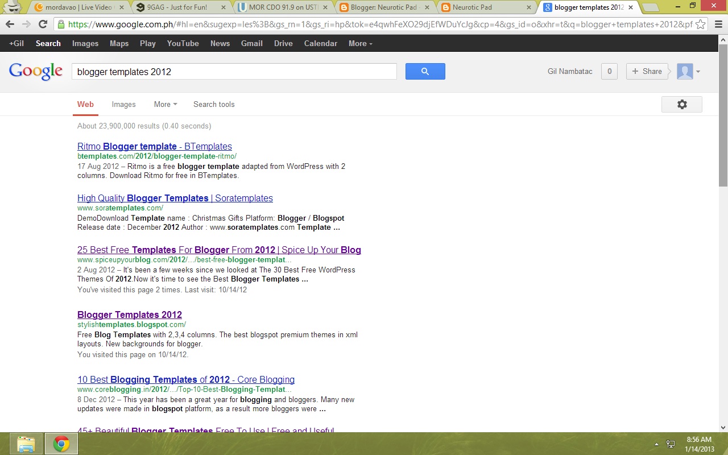
Task: Click the network icon in system tray
Action: (671, 444)
